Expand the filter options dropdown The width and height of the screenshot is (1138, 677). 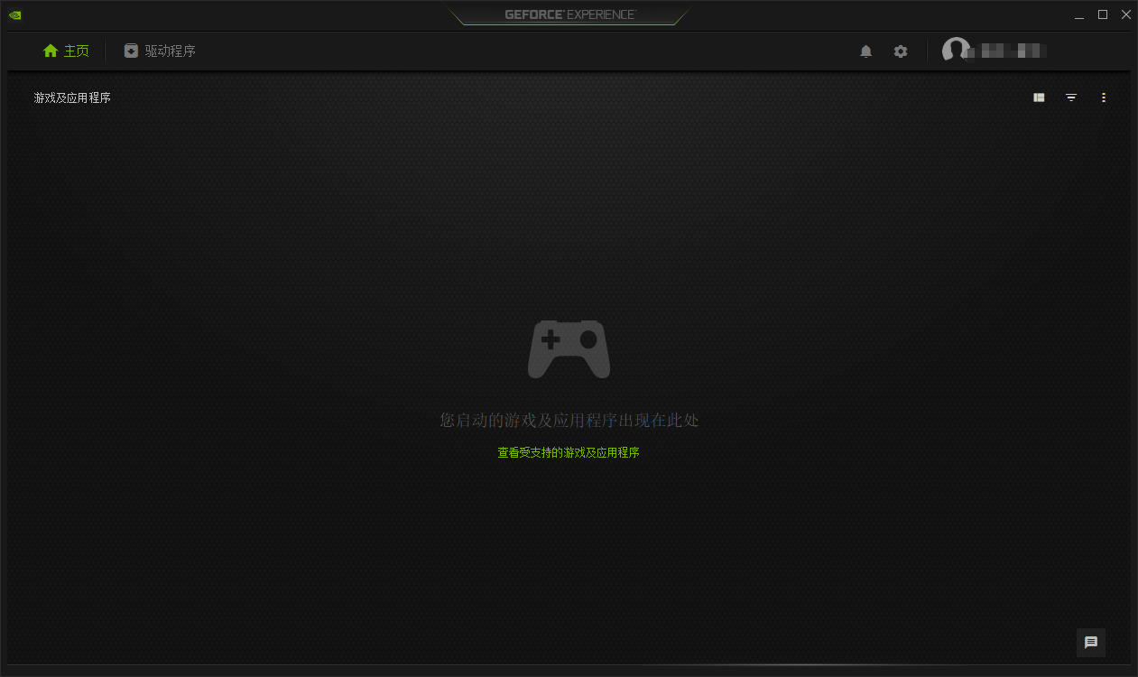click(1071, 97)
